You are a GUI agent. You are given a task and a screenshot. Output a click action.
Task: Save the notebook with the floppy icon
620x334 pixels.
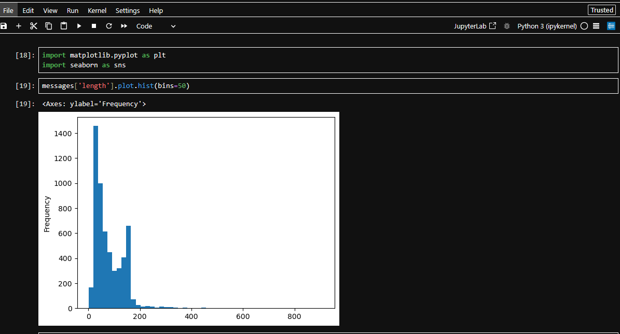(4, 26)
